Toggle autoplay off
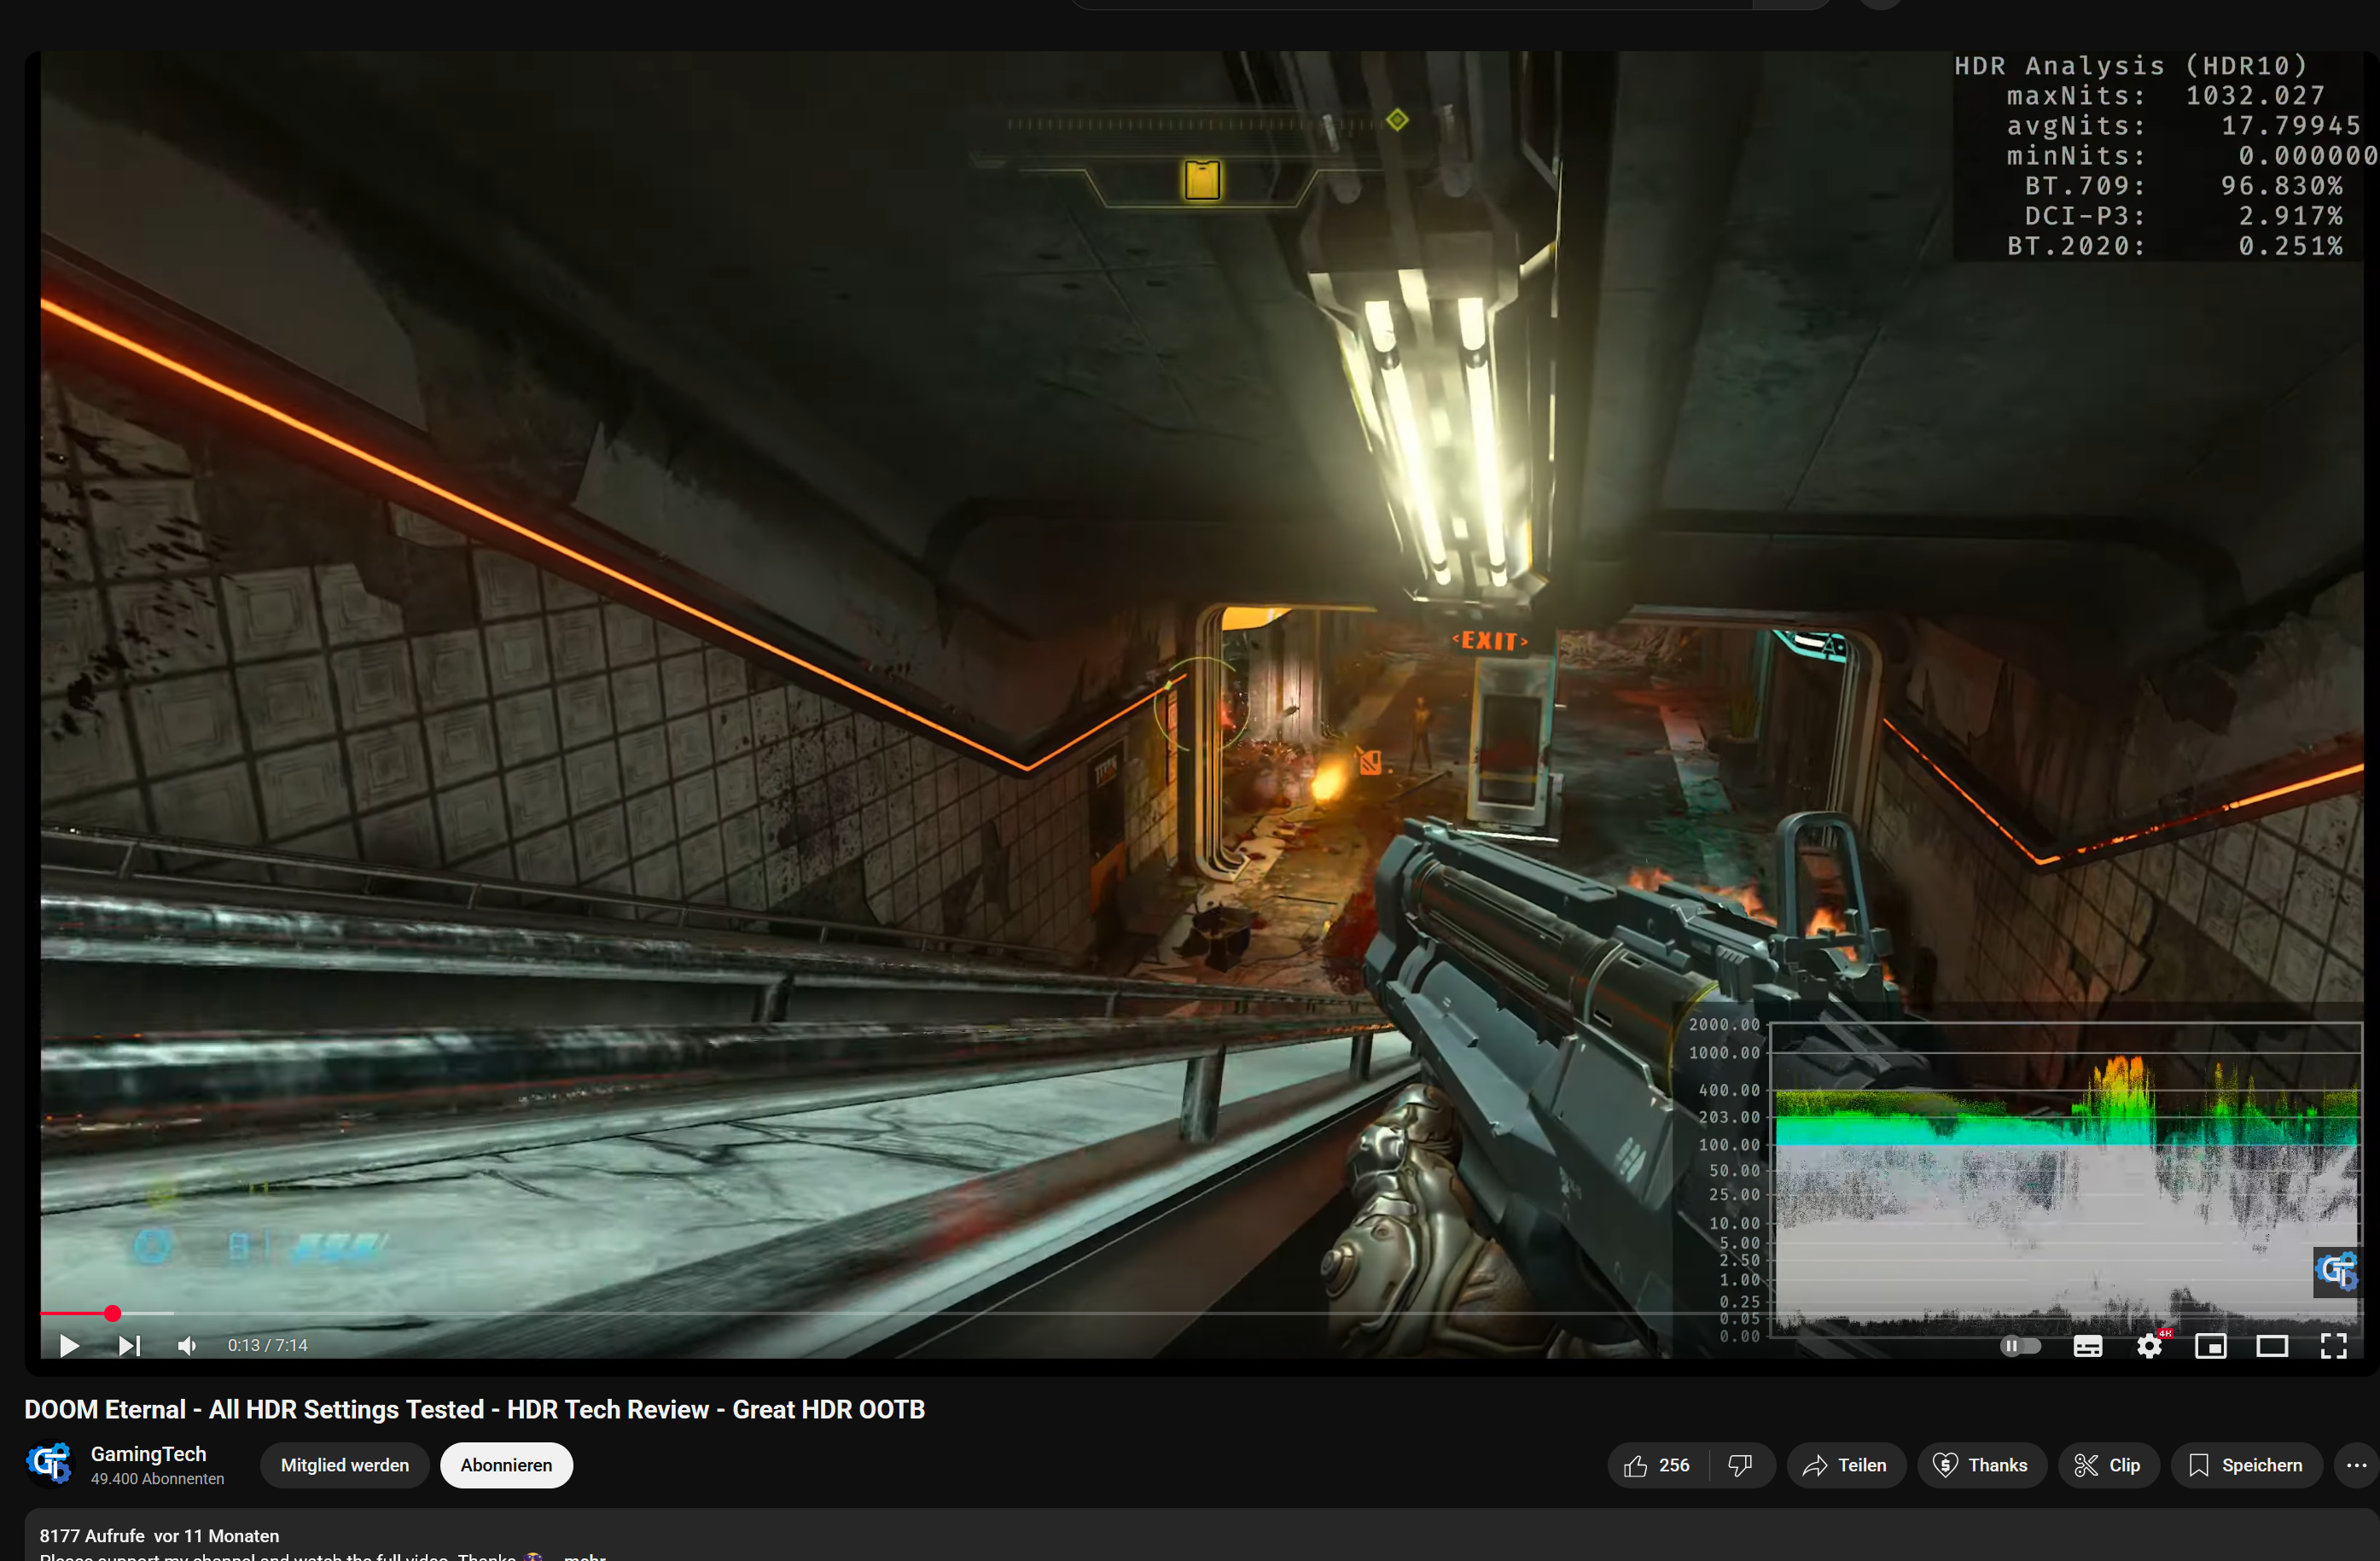 [x=2021, y=1345]
